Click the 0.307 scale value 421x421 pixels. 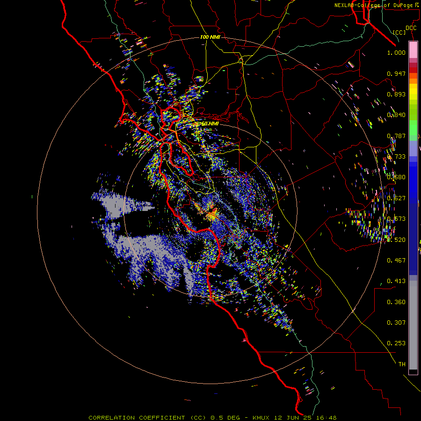pyautogui.click(x=396, y=323)
